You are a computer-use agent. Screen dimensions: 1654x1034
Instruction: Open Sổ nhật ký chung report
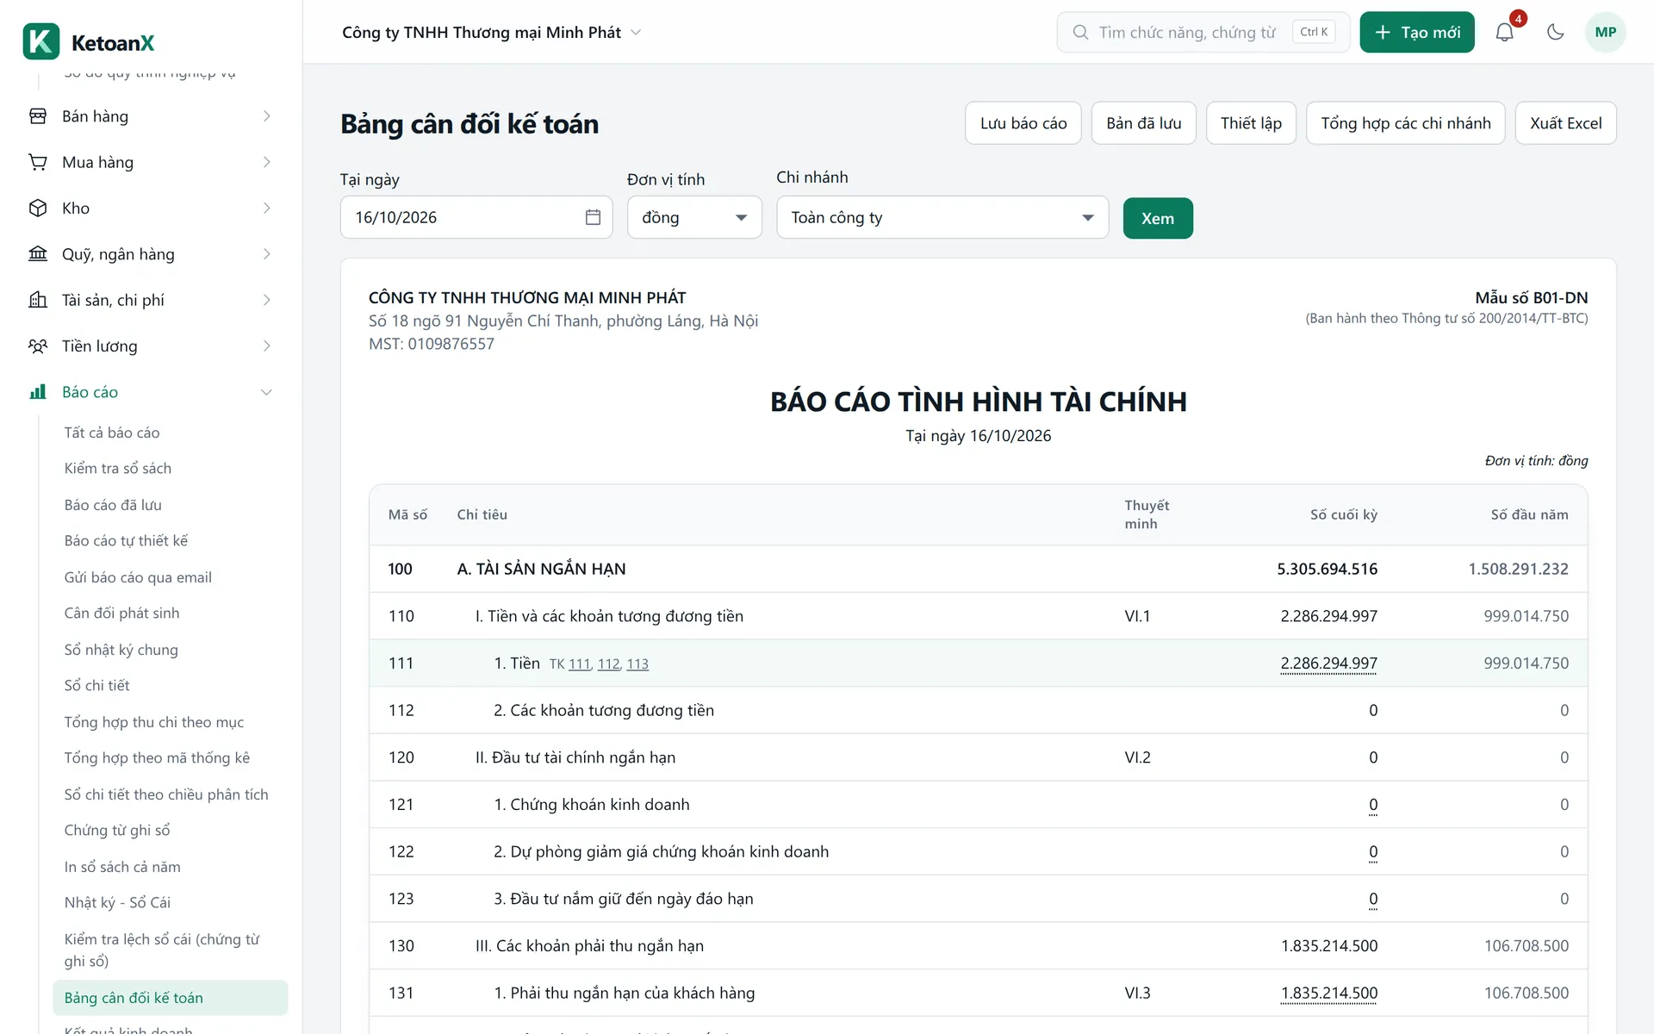click(x=121, y=650)
